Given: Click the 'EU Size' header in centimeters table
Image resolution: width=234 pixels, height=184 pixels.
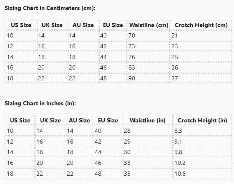Looking at the screenshot, I should (x=113, y=25).
